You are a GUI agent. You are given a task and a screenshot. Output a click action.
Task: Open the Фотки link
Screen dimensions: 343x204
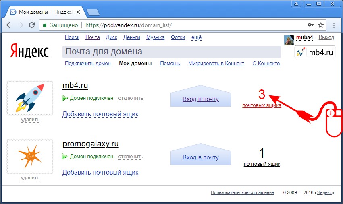coord(178,37)
